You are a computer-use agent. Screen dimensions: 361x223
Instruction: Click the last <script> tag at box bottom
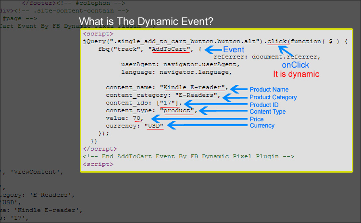98,164
